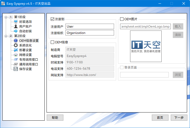Image resolution: width=190 pixels, height=128 pixels.
Task: Select the 第2阶段 tree label
Action: click(x=20, y=36)
